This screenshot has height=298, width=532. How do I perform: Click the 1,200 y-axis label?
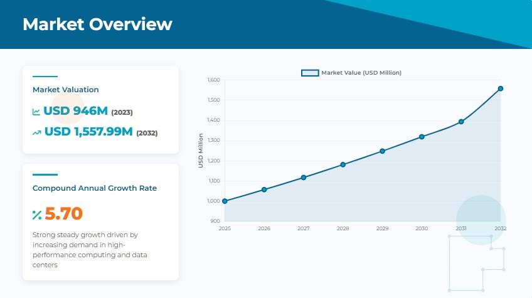[x=213, y=161]
